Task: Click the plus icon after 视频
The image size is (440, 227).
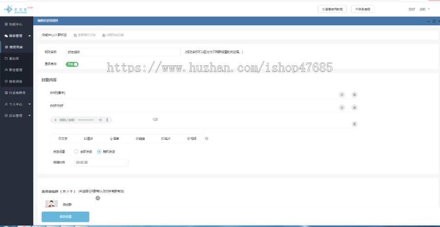Action: point(207,139)
